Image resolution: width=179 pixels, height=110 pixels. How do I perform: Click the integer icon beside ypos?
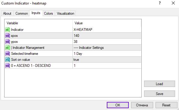pos(8,42)
